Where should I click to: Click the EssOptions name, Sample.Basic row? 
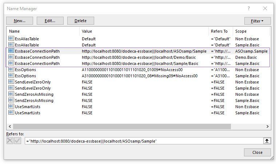(x=25, y=76)
